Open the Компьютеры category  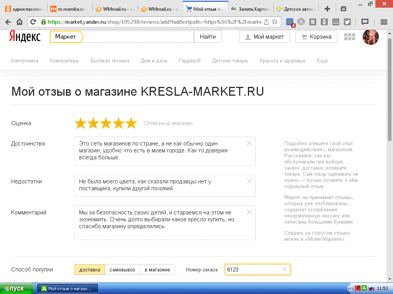64,61
